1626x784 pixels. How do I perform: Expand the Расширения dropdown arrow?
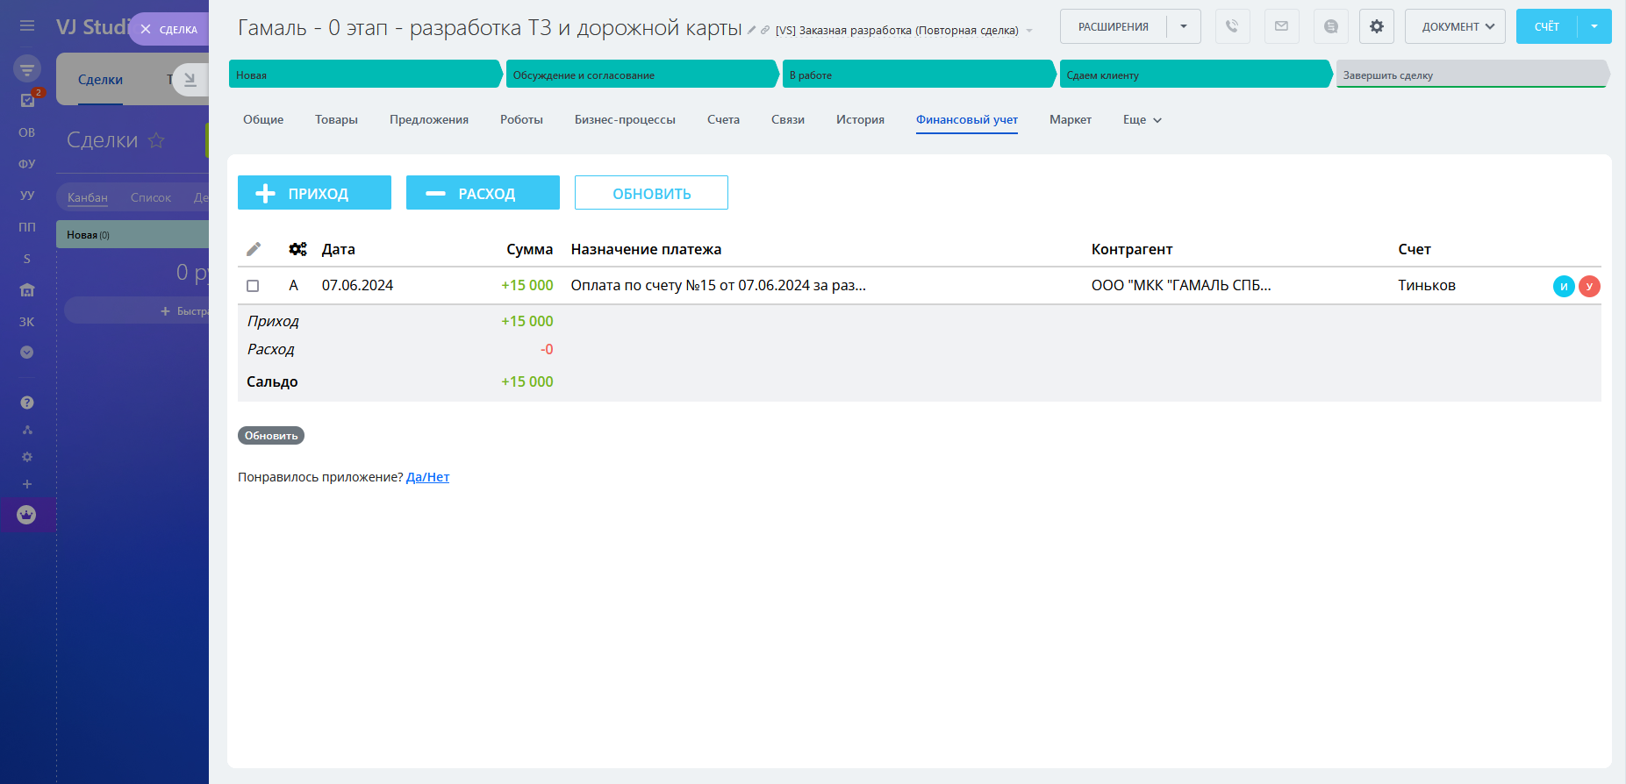1183,26
